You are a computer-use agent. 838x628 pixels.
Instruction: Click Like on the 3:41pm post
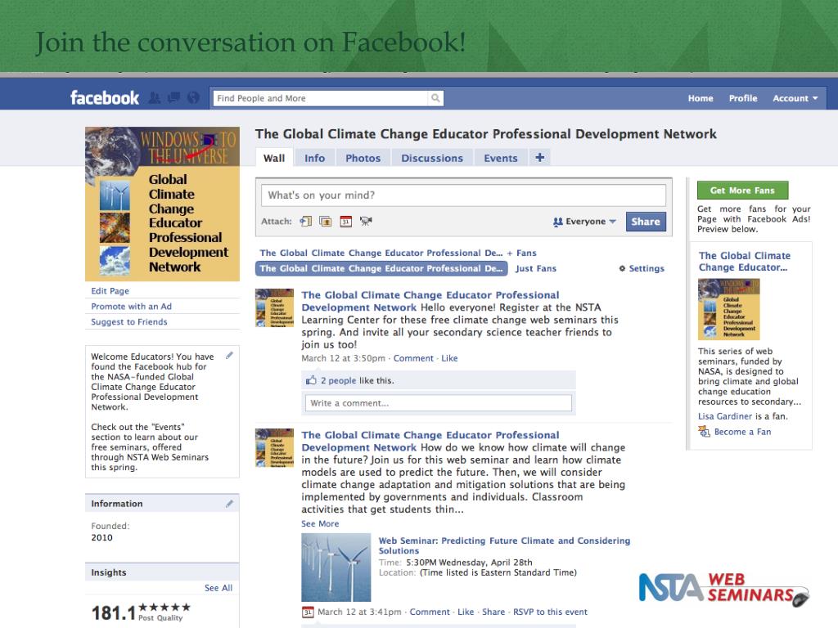tap(466, 612)
